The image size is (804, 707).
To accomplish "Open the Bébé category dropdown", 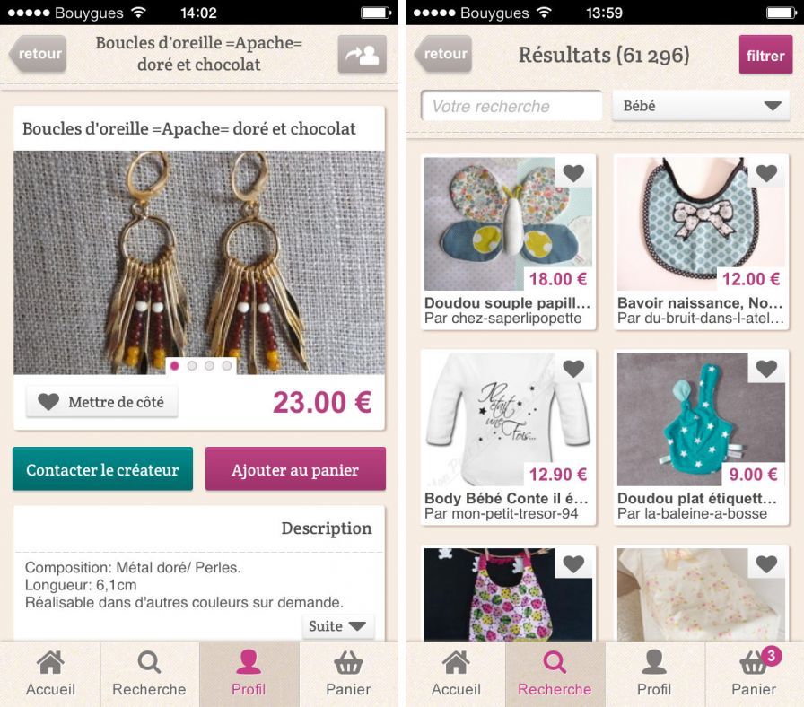I will (x=701, y=106).
